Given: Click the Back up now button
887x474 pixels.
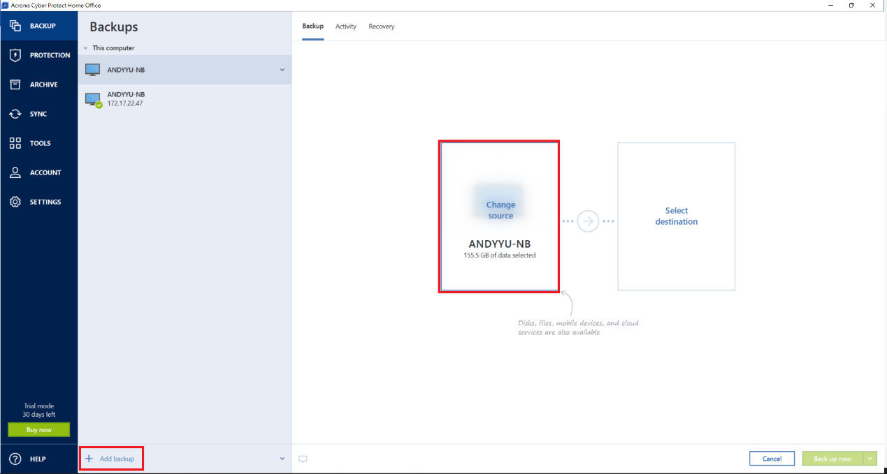Looking at the screenshot, I should [x=832, y=459].
